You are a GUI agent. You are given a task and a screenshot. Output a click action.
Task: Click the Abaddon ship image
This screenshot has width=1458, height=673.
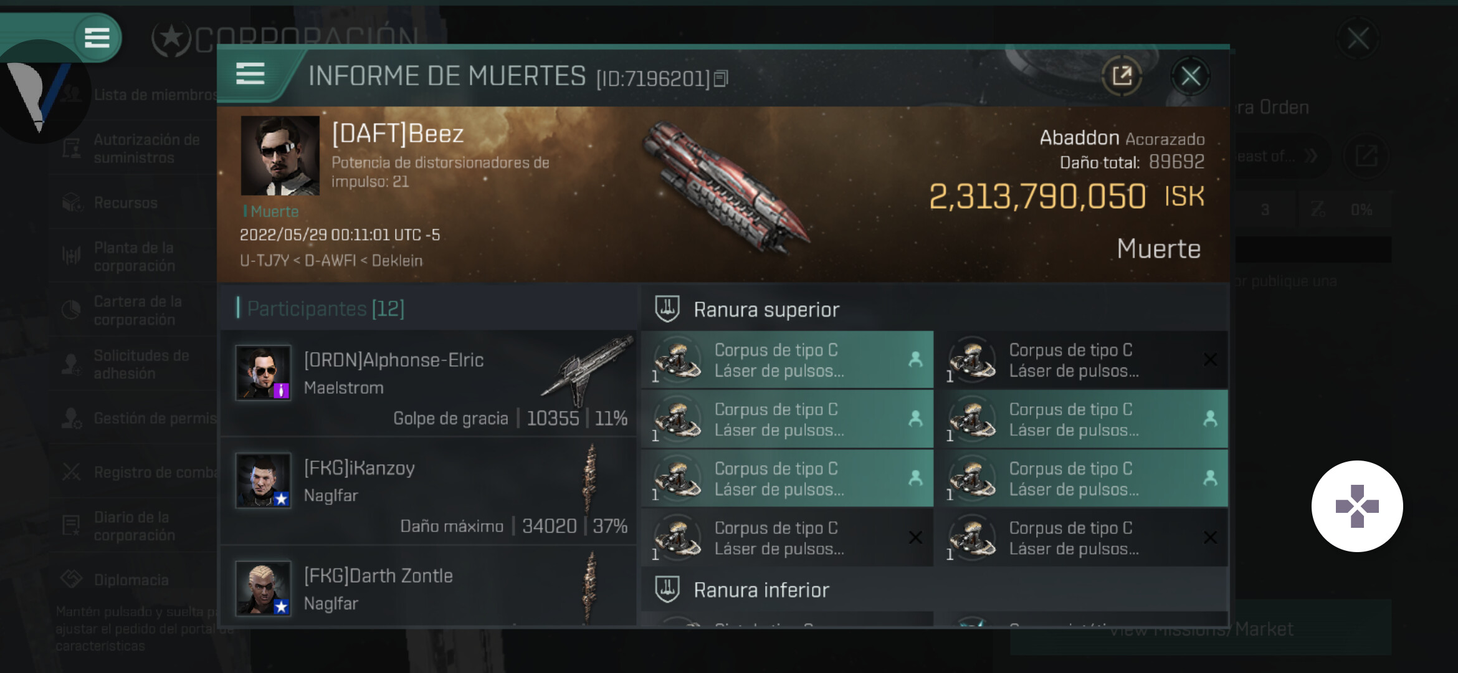point(727,187)
